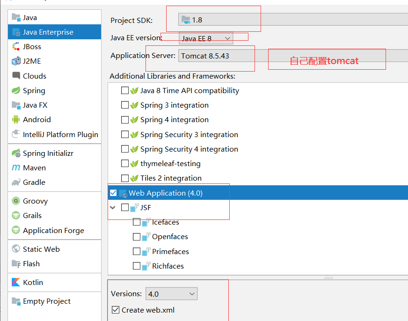408x321 pixels.
Task: Tick Spring Security 3 integration checkbox
Action: (125, 134)
